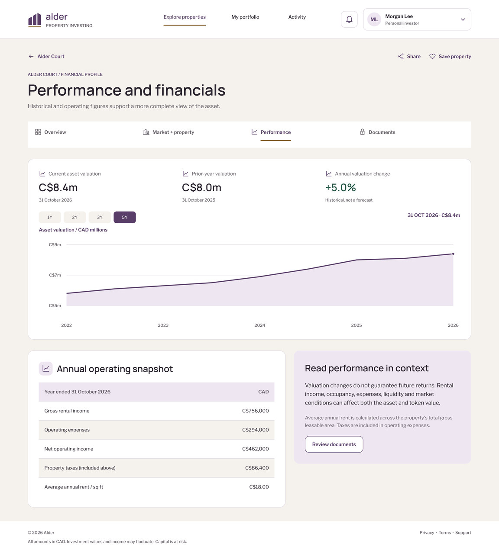Click Save property text
499x553 pixels.
coord(455,56)
